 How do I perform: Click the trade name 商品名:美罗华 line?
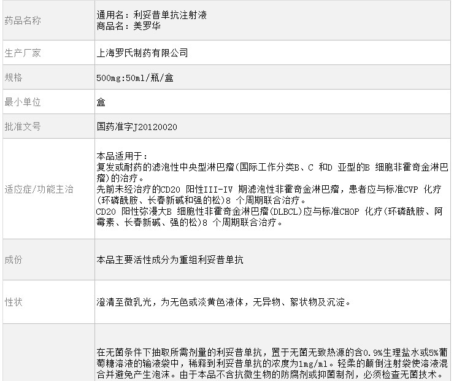[x=128, y=26]
